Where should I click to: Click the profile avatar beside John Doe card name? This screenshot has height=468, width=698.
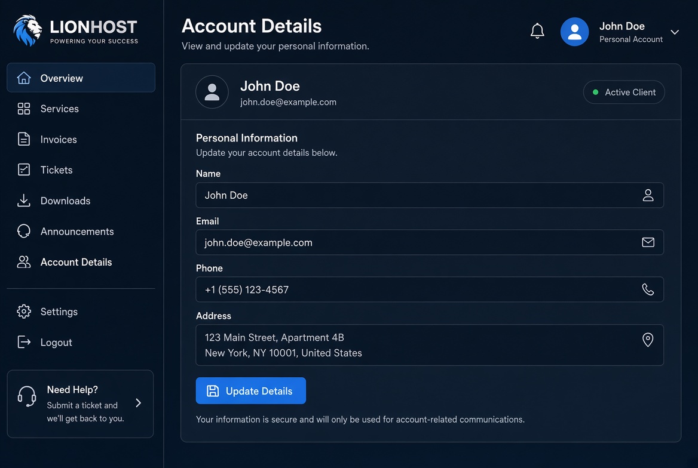click(212, 92)
